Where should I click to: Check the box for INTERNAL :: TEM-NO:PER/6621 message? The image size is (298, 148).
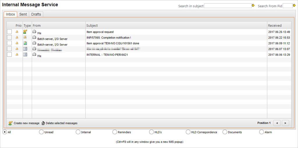(9, 55)
